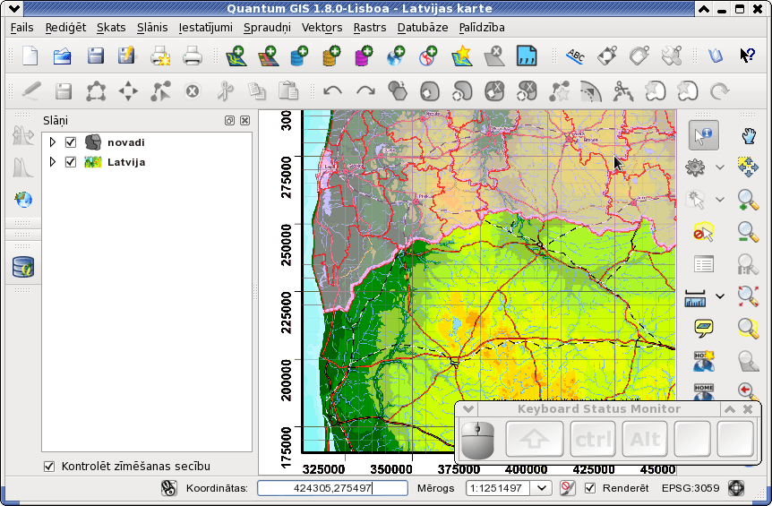The height and width of the screenshot is (506, 772).
Task: Toggle the Kontrolēt zīmēšanas secību checkbox
Action: tap(49, 466)
